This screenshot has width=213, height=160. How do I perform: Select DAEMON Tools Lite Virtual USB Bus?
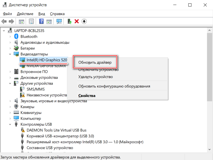pyautogui.click(x=57, y=130)
